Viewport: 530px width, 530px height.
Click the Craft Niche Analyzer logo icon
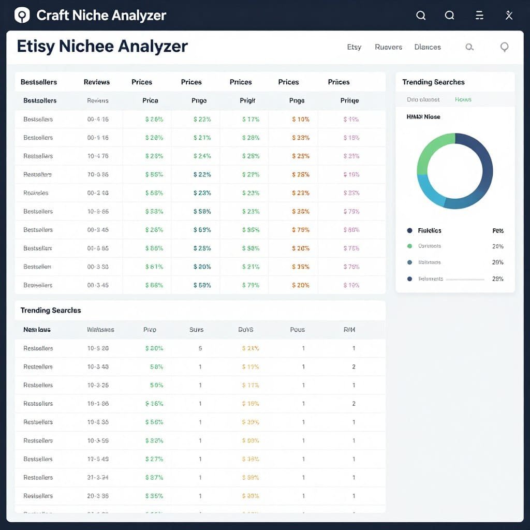point(22,15)
